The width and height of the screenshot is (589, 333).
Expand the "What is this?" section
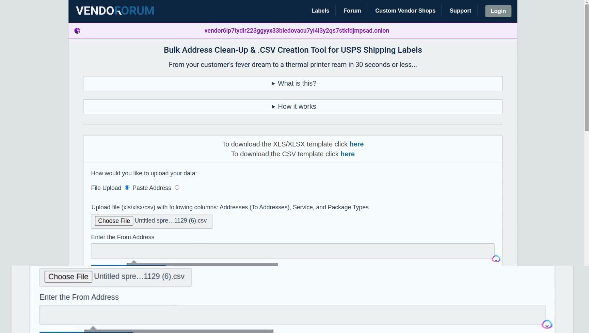(x=293, y=84)
